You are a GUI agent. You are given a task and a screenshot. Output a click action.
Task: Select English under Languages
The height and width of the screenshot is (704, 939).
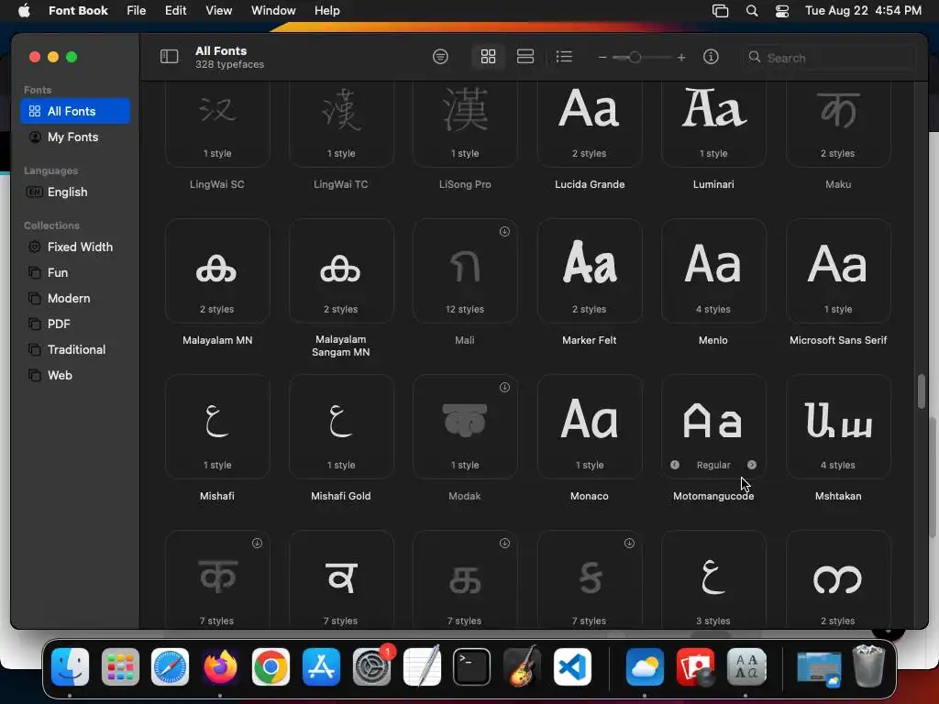(75, 192)
